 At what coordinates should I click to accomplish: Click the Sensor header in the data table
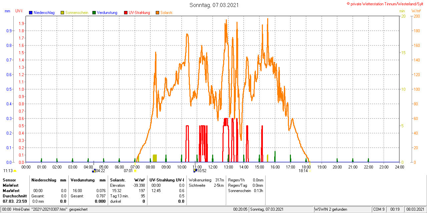click(x=9, y=180)
